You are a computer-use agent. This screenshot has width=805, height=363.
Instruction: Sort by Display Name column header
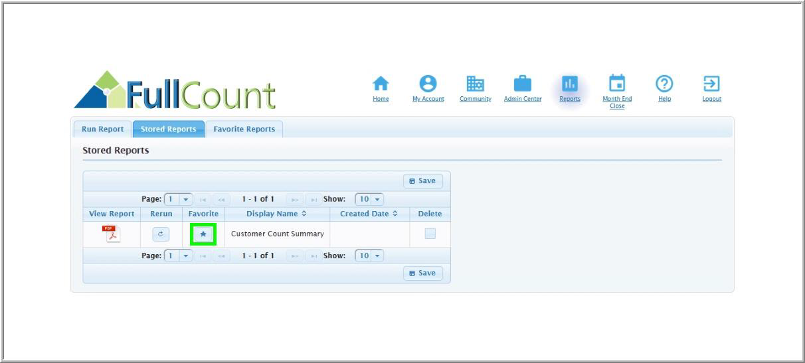point(277,214)
